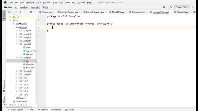Click the Transport identifier in code

pyautogui.click(x=103, y=24)
